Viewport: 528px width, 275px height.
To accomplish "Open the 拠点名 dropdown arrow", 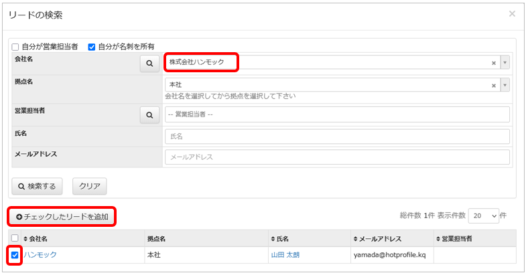I will [x=505, y=86].
